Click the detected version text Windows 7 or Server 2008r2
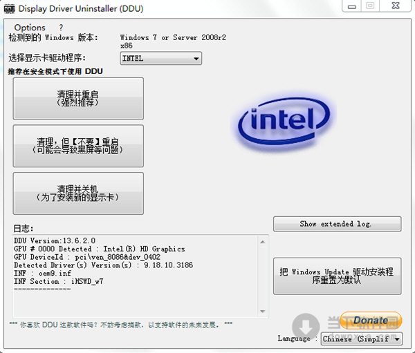Image resolution: width=415 pixels, height=353 pixels. (x=173, y=37)
